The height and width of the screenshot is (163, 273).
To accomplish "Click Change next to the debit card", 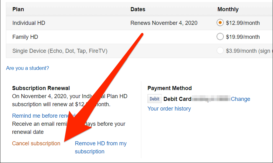I will pos(240,99).
